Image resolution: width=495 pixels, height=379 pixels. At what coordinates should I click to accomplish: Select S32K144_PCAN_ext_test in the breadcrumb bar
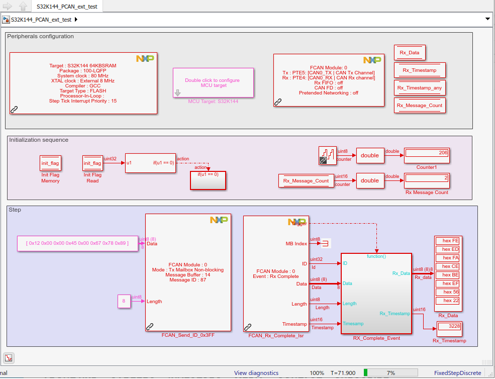tap(42, 20)
